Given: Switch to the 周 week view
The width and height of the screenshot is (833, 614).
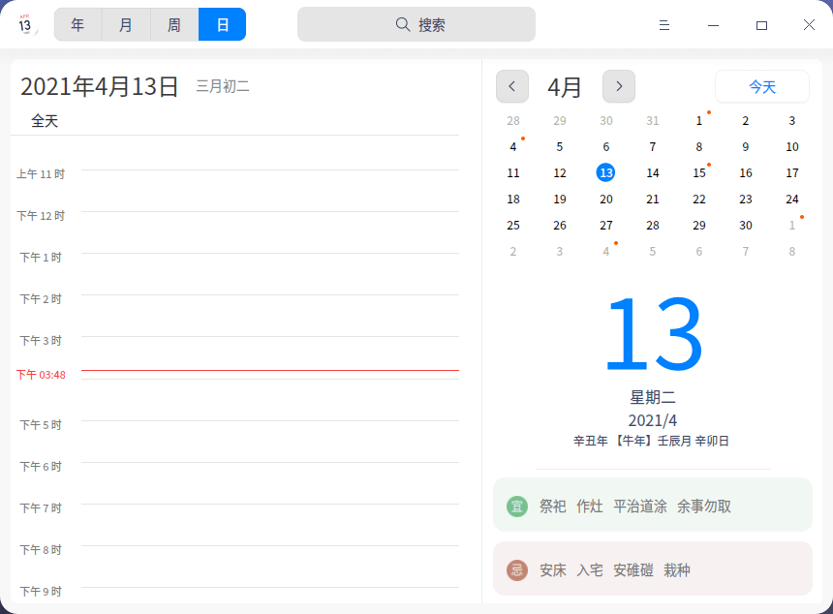Looking at the screenshot, I should (174, 24).
